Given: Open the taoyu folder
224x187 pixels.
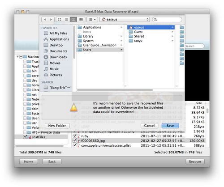Looking at the screenshot, I should pos(151,41).
